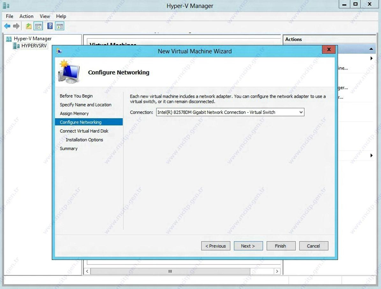Collapse the Actions pane section arrow

point(371,49)
